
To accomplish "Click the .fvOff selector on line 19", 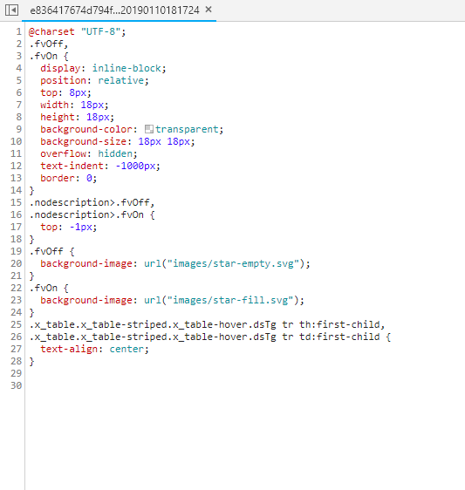I will point(46,251).
